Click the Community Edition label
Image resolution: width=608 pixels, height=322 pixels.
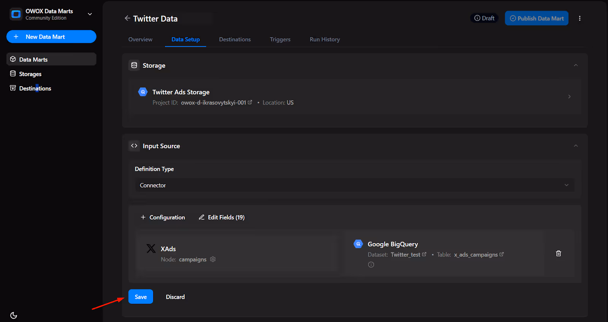tap(46, 18)
